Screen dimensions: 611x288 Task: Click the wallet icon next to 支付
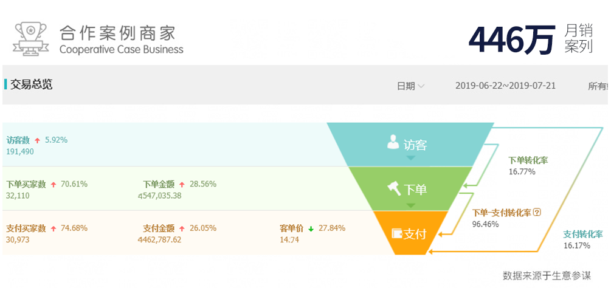(397, 233)
